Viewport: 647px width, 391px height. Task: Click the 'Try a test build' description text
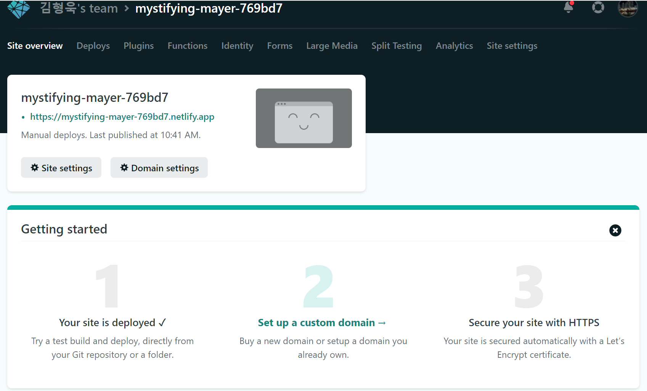[x=112, y=348]
